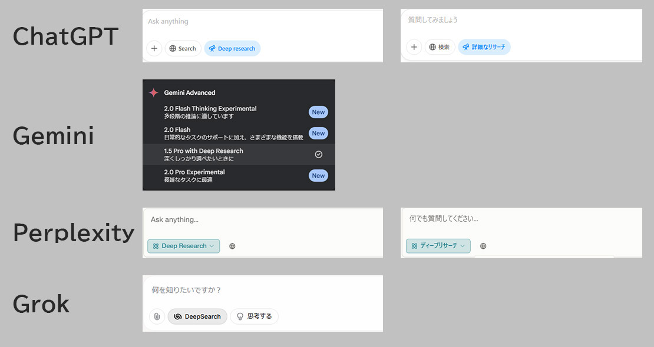The width and height of the screenshot is (654, 347).
Task: Click the Perplexity heading label
Action: pyautogui.click(x=74, y=233)
